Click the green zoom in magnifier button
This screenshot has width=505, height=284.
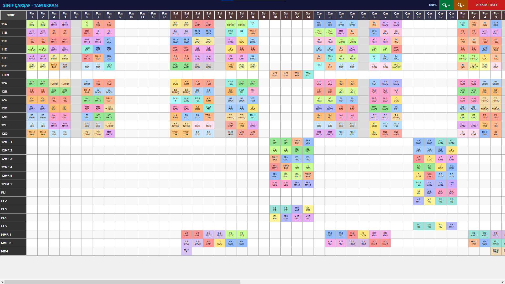tap(446, 5)
